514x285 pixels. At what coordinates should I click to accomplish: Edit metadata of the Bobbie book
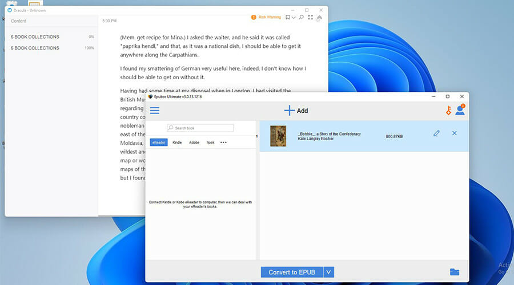[436, 133]
